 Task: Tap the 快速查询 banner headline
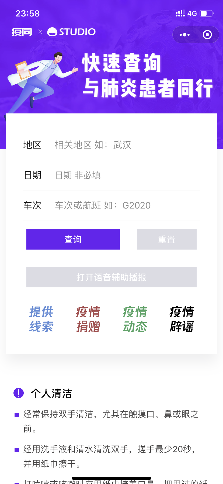coord(121,63)
